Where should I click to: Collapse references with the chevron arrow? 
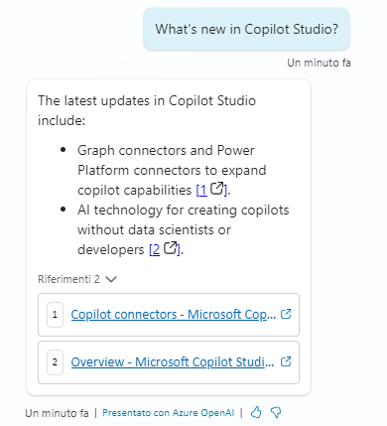point(111,279)
